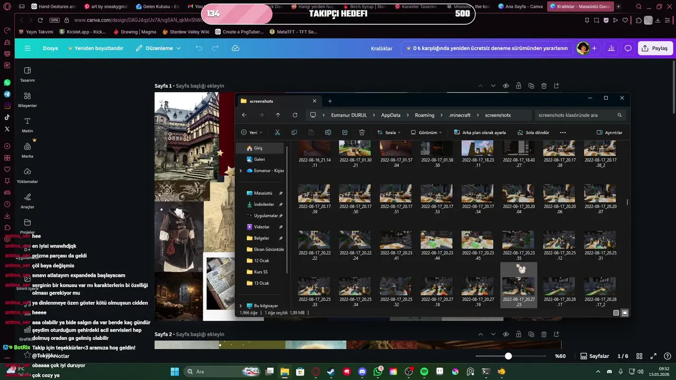
Task: Open Yüklemeler uploads panel in sidebar
Action: (27, 176)
